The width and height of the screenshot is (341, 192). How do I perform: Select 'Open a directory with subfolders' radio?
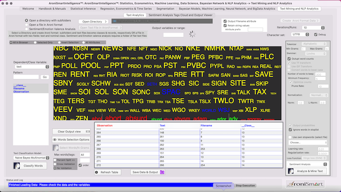(x=27, y=20)
